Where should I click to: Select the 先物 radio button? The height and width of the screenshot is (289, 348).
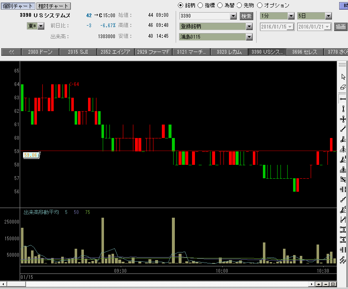tap(239, 5)
